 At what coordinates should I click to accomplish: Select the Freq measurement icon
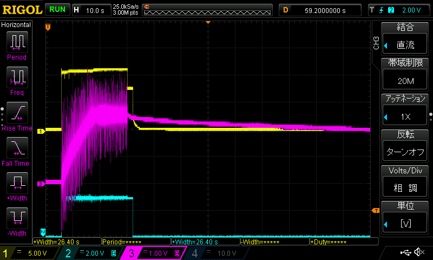17,77
